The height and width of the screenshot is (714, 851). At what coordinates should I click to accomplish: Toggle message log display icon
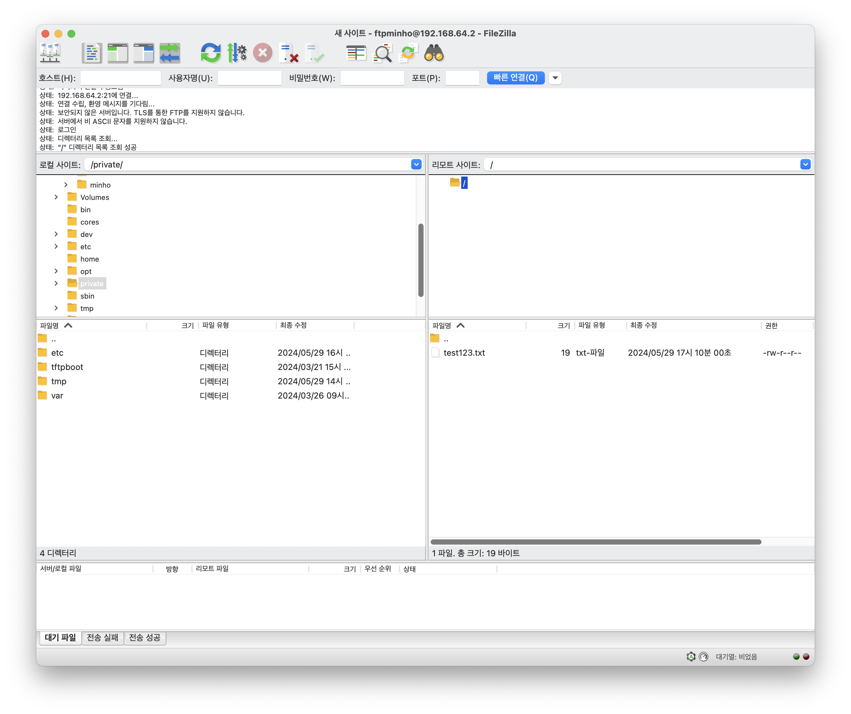(x=92, y=53)
